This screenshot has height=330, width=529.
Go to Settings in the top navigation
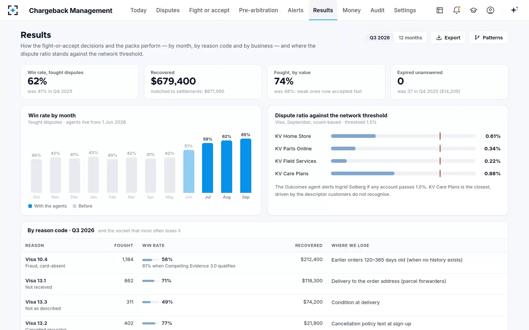click(x=405, y=10)
